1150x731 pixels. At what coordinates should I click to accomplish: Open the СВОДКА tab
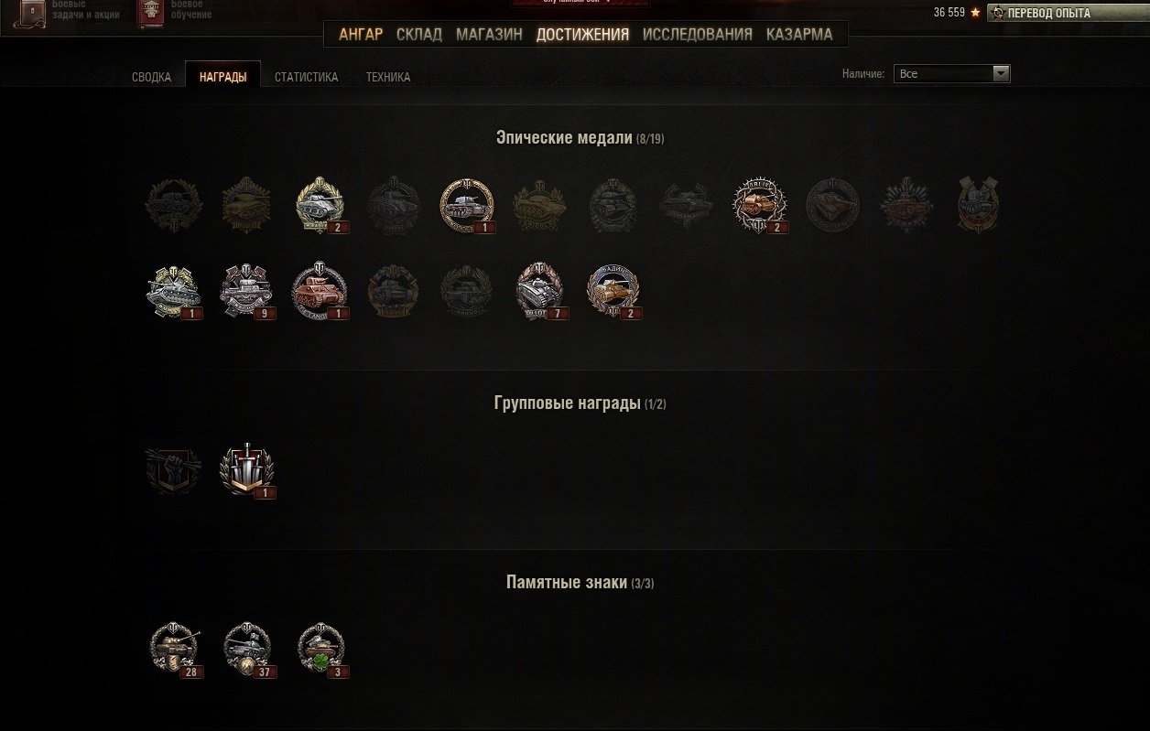152,78
